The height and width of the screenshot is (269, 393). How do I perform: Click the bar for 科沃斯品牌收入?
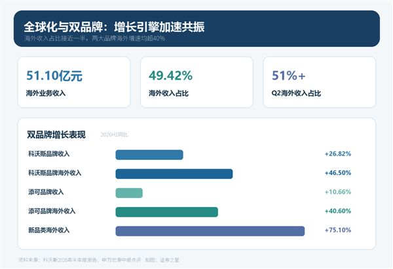pos(149,155)
